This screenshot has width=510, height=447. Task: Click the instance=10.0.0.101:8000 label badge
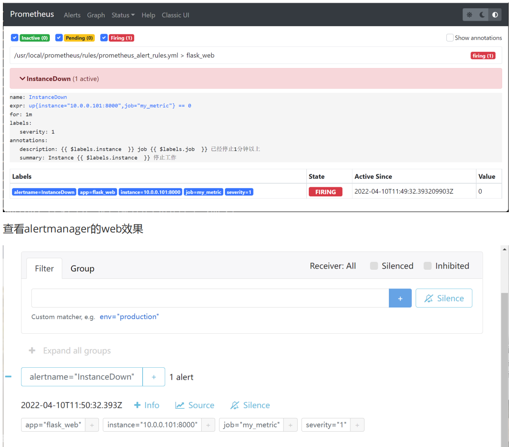150,192
